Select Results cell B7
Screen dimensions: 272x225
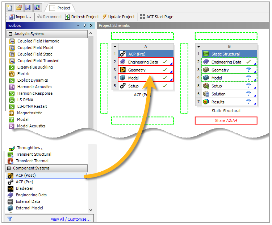230,102
